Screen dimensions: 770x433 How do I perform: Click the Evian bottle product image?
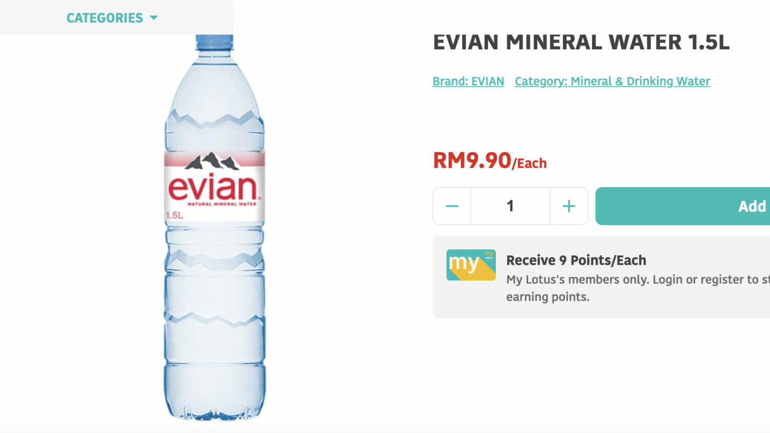[215, 227]
